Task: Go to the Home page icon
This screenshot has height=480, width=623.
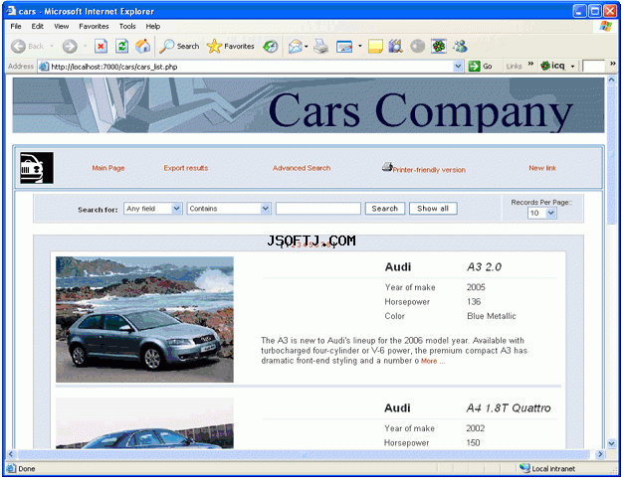Action: [x=143, y=47]
